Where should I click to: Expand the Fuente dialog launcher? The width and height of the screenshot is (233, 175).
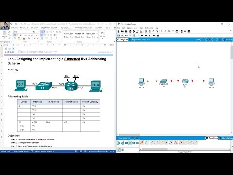tap(38, 42)
